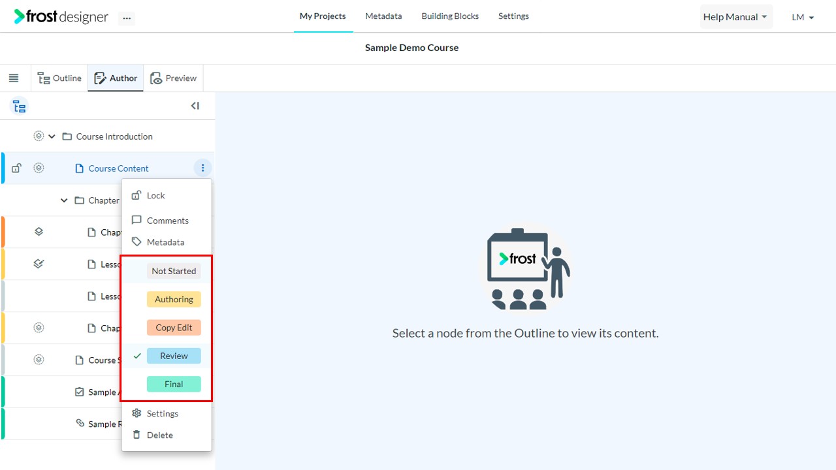Click the ellipsis button beside frost designer logo
836x470 pixels.
tap(127, 18)
